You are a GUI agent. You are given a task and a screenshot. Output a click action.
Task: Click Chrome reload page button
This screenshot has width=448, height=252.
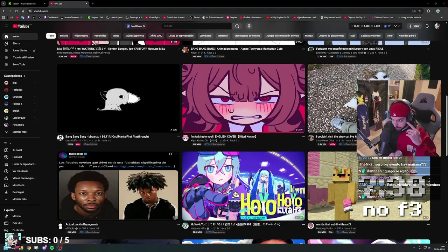coord(16,11)
